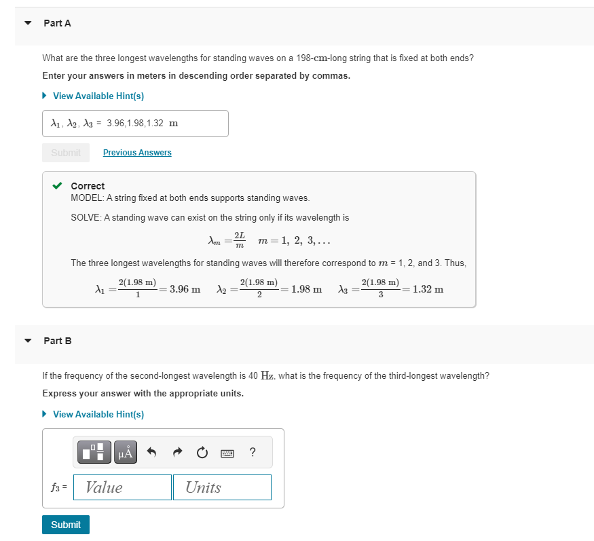
Task: Click the green Correct checkmark icon
Action: [58, 185]
